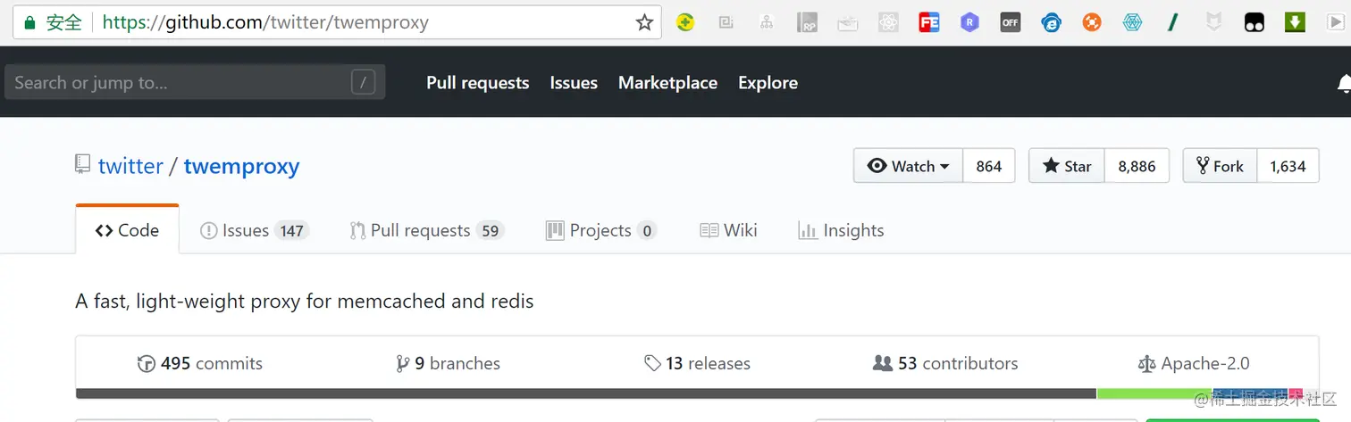
Task: Star the twemproxy repository
Action: [x=1067, y=166]
